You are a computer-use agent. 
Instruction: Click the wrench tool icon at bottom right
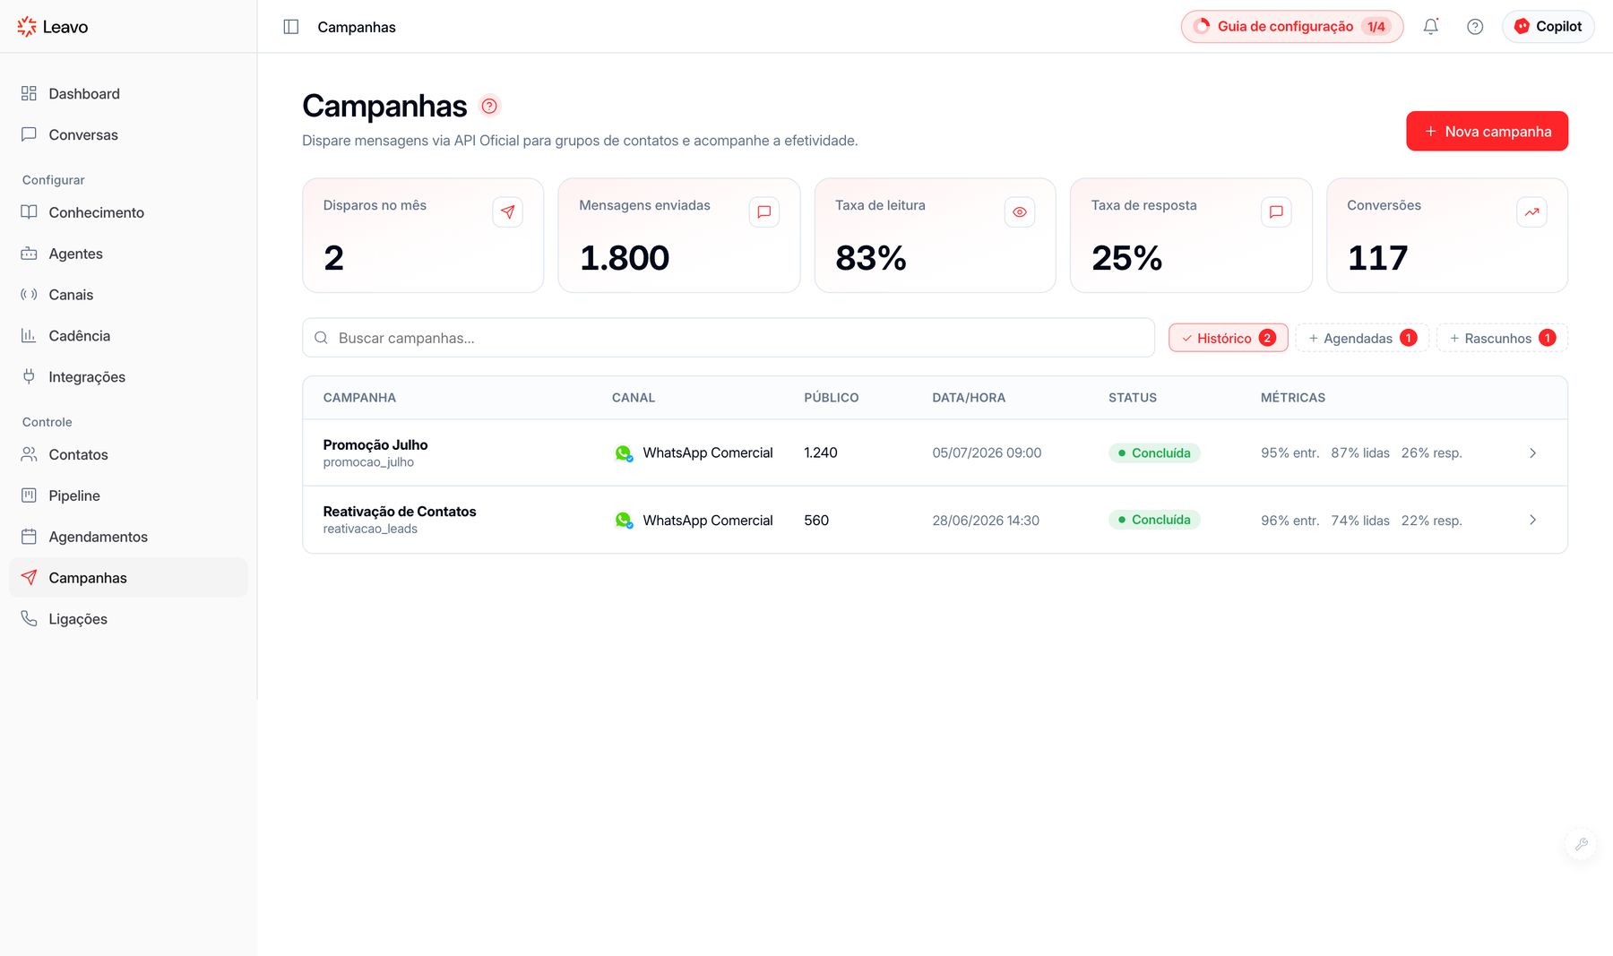point(1582,844)
